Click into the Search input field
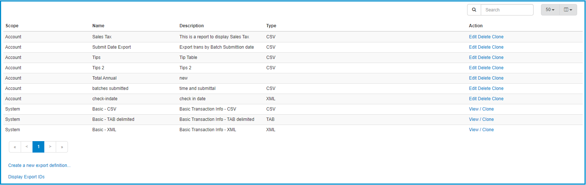Image resolution: width=586 pixels, height=185 pixels. click(507, 10)
